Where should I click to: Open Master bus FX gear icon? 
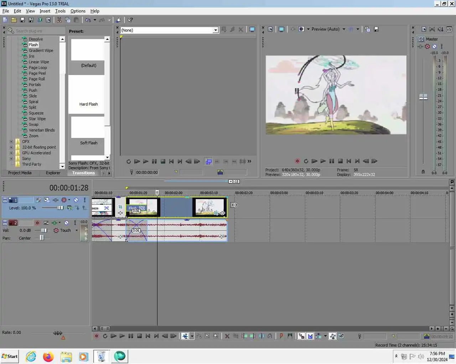pyautogui.click(x=427, y=46)
